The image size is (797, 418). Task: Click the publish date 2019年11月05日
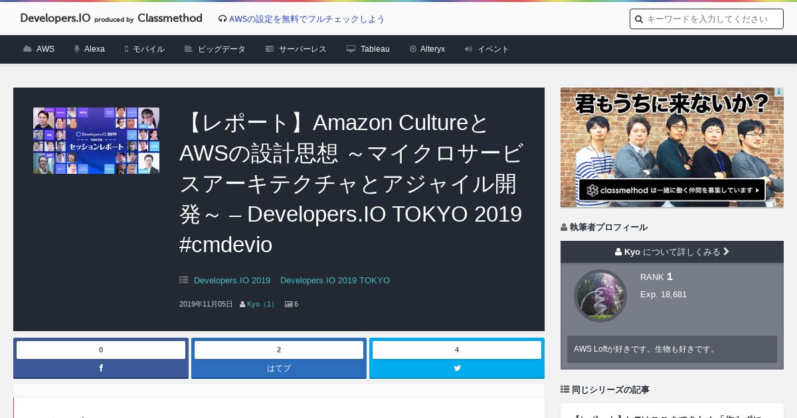206,304
